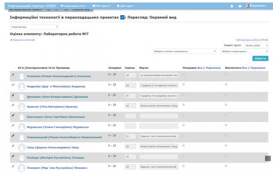Open the messages chat bubble icon
This screenshot has height=174, width=273.
point(240,6)
